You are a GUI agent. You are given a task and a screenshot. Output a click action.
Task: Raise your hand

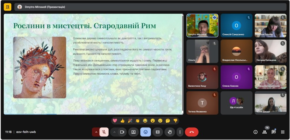(x=170, y=132)
